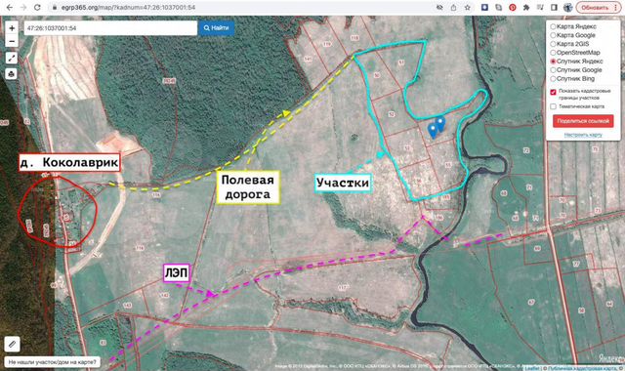This screenshot has height=371, width=625.
Task: Go back to previous browser page
Action: [x=9, y=7]
